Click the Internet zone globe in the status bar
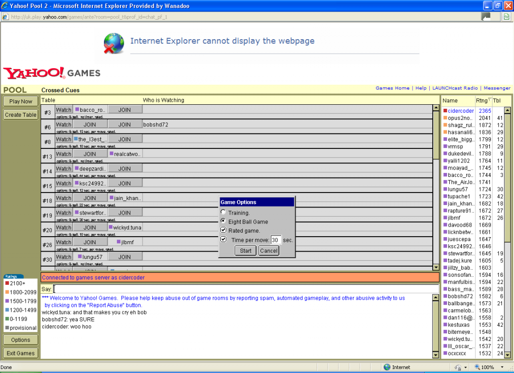This screenshot has height=373, width=514. (x=387, y=367)
